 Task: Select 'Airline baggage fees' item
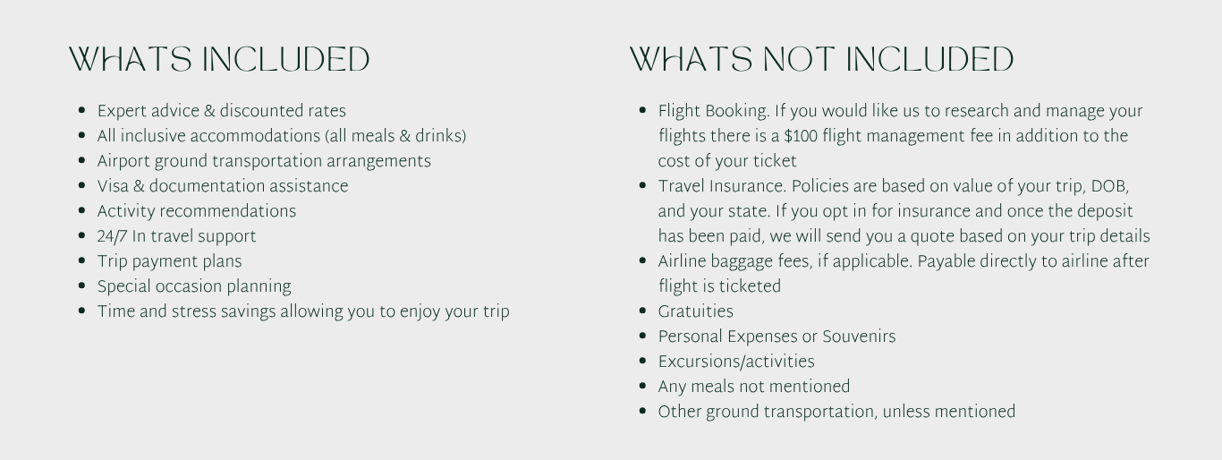pos(904,274)
